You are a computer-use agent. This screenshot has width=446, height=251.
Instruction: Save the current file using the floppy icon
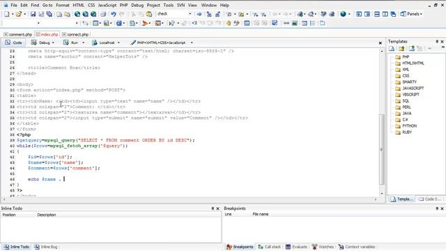click(x=33, y=14)
